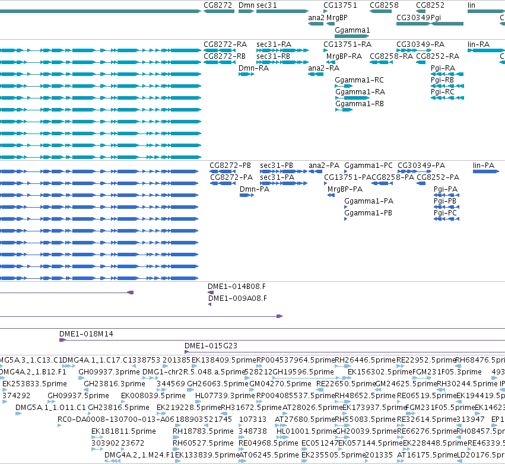This screenshot has height=464, width=505.
Task: Click the CG30349 gene label
Action: tap(413, 18)
